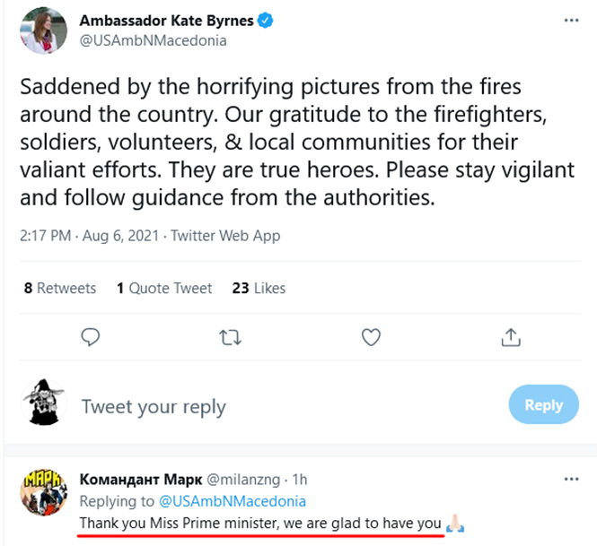Click @USAmbNMacedonia in Replying to line
The width and height of the screenshot is (597, 546).
pos(233,501)
